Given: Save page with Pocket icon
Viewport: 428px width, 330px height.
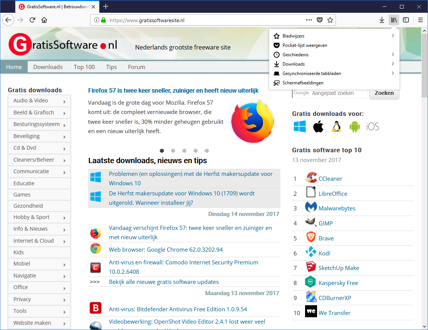Looking at the screenshot, I should click(319, 20).
